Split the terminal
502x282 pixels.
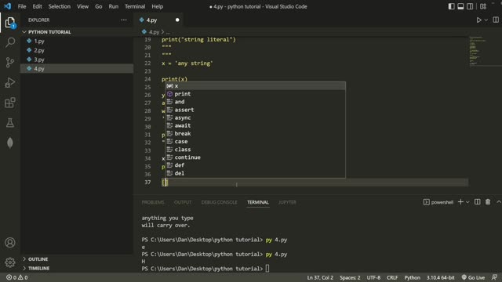click(x=478, y=202)
